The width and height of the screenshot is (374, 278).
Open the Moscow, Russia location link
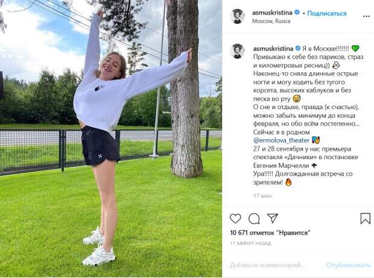tap(271, 21)
